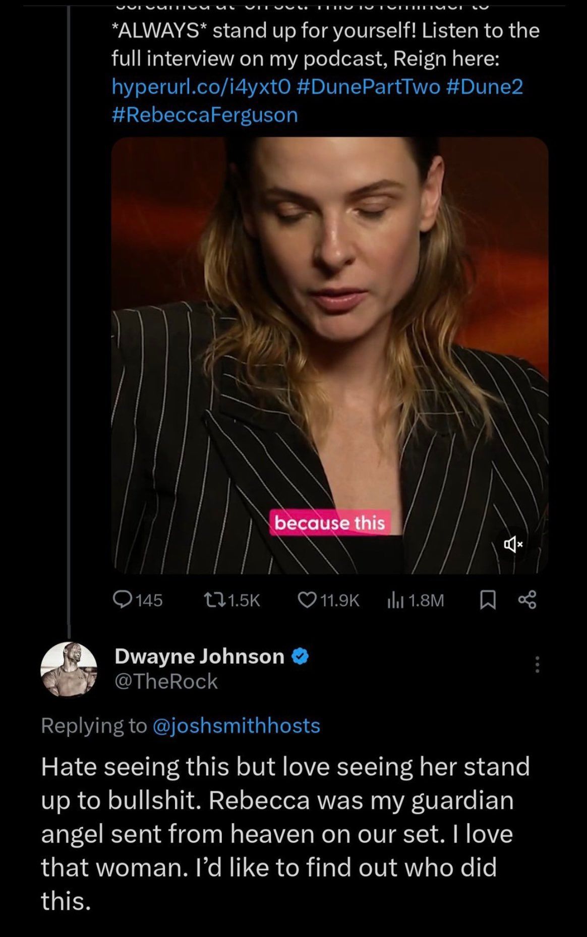Viewport: 587px width, 937px height.
Task: Open the #DunePartTwo hashtag
Action: click(x=369, y=87)
